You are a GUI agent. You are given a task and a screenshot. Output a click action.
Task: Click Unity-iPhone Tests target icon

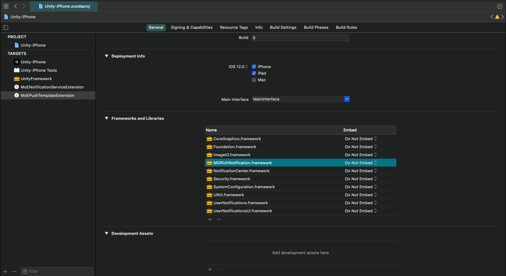coord(16,70)
